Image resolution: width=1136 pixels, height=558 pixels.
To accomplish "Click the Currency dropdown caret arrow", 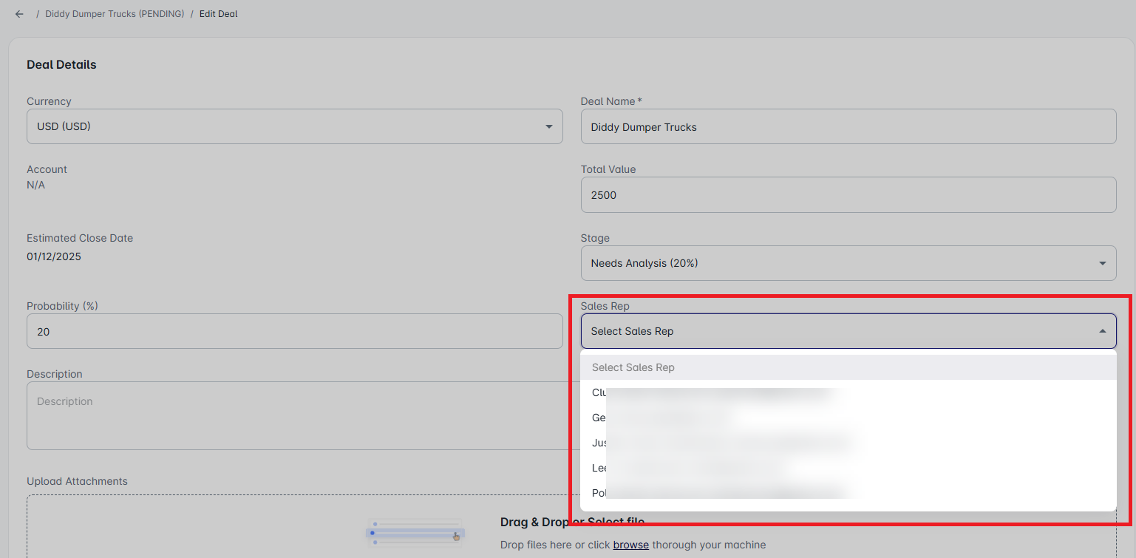I will coord(548,127).
